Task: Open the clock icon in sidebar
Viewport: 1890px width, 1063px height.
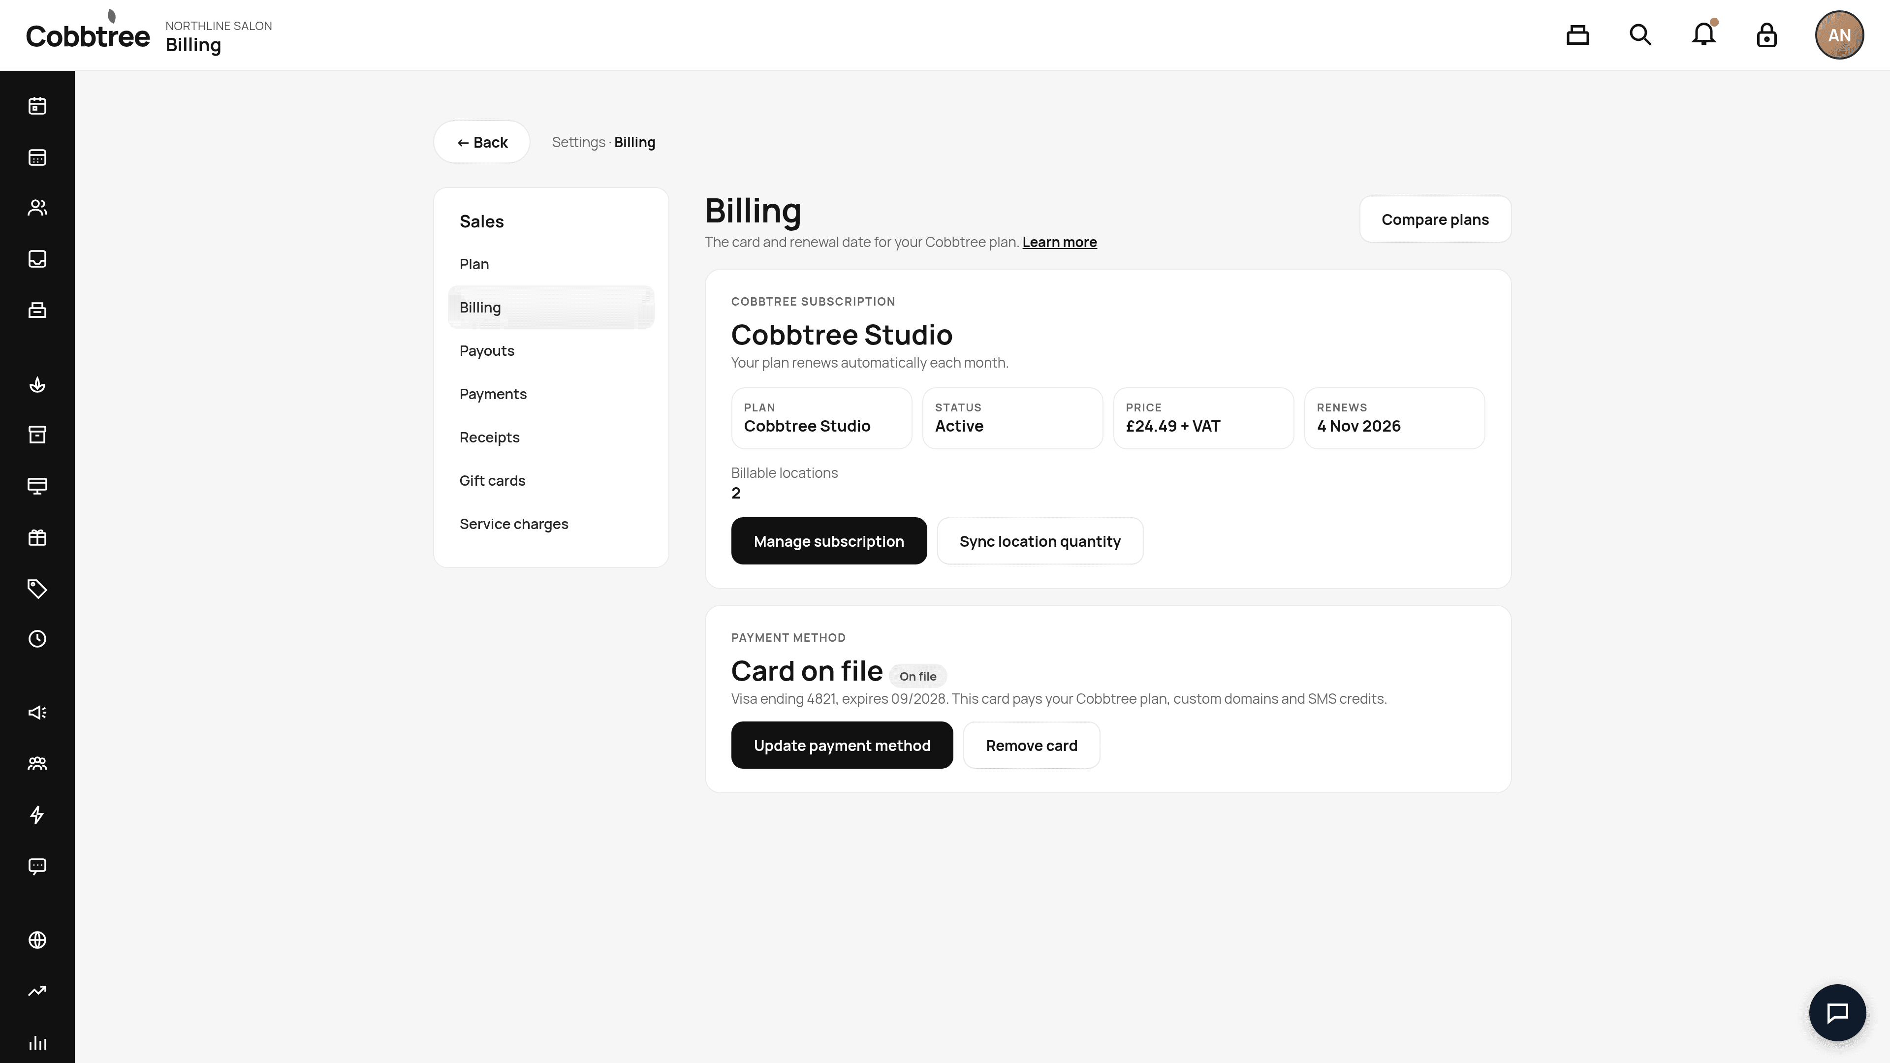Action: pyautogui.click(x=37, y=639)
